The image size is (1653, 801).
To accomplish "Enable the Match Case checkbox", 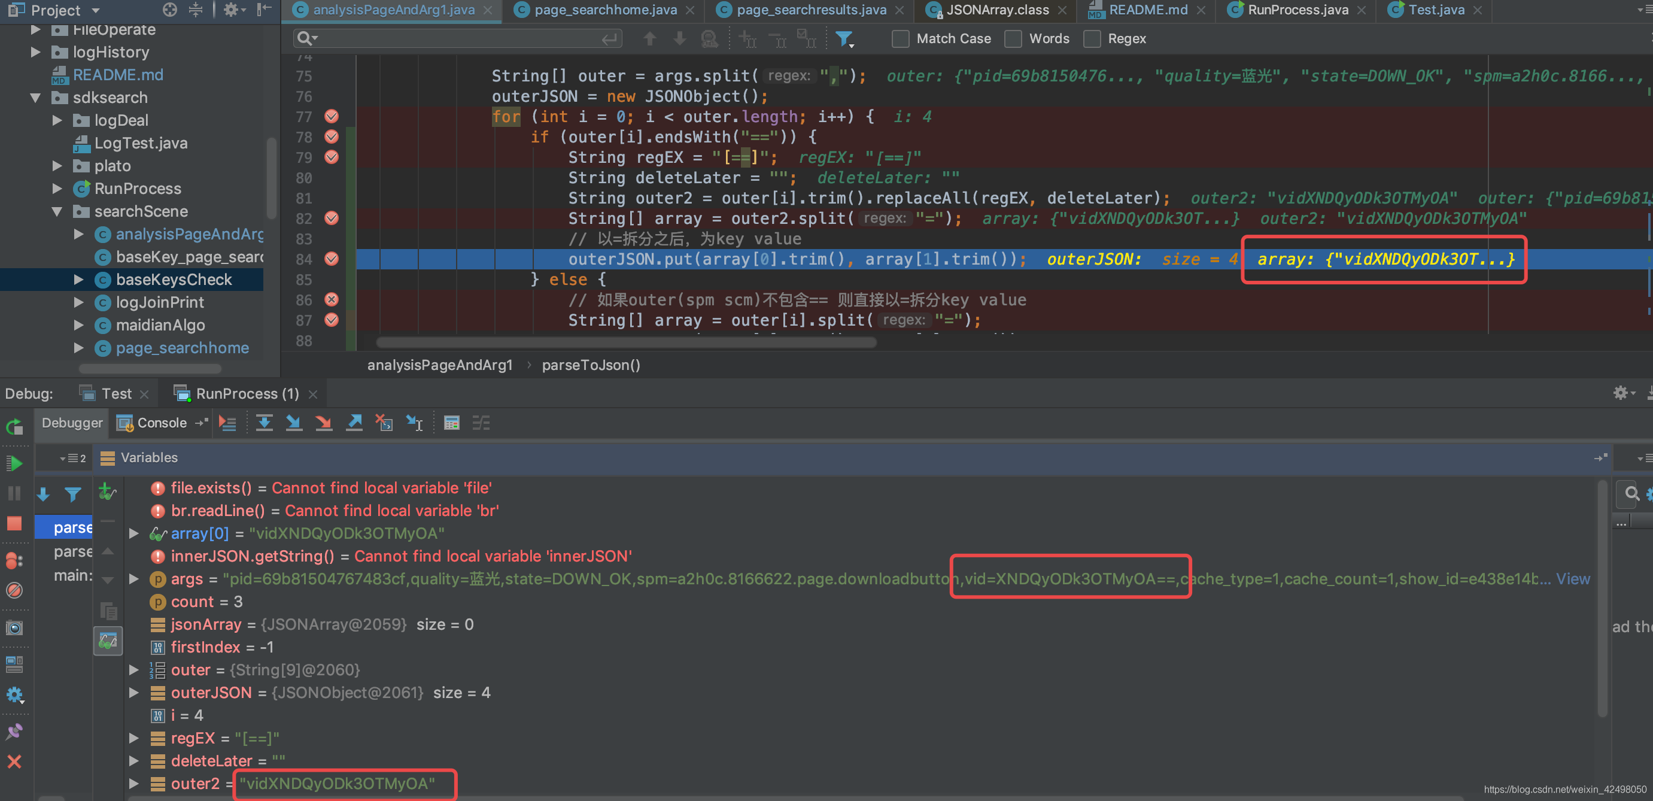I will pos(900,39).
